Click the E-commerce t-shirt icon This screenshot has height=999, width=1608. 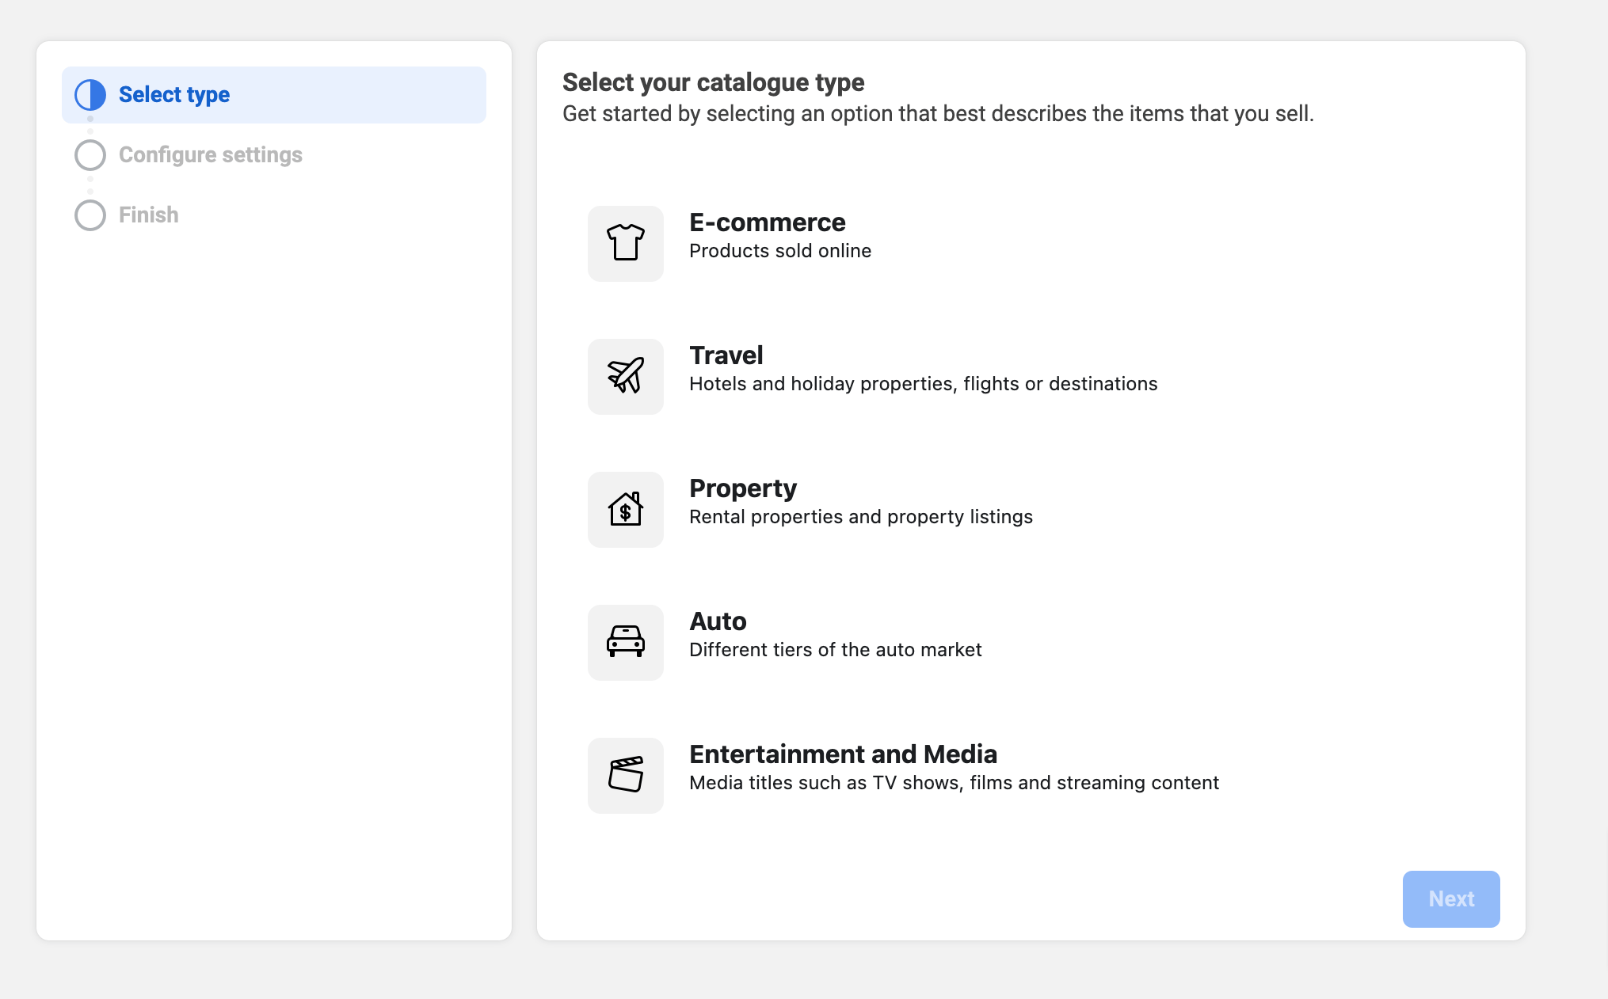[626, 243]
